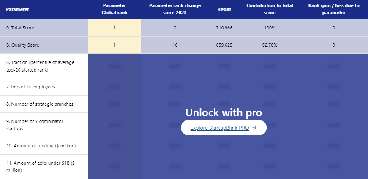Select the 7. Impact of employees row

pos(30,87)
